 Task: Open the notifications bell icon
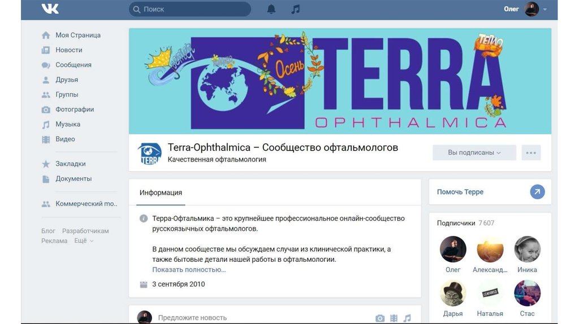coord(271,9)
